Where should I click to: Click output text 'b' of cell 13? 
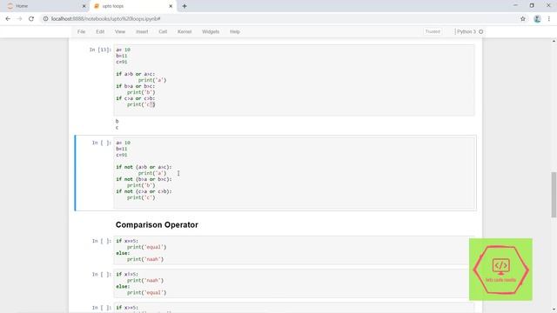coord(117,121)
